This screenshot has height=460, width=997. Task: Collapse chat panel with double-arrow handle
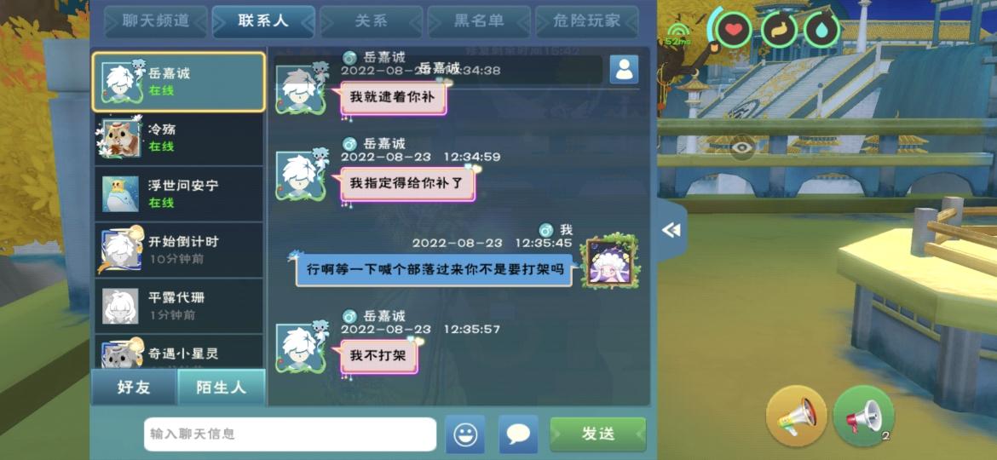[x=671, y=230]
